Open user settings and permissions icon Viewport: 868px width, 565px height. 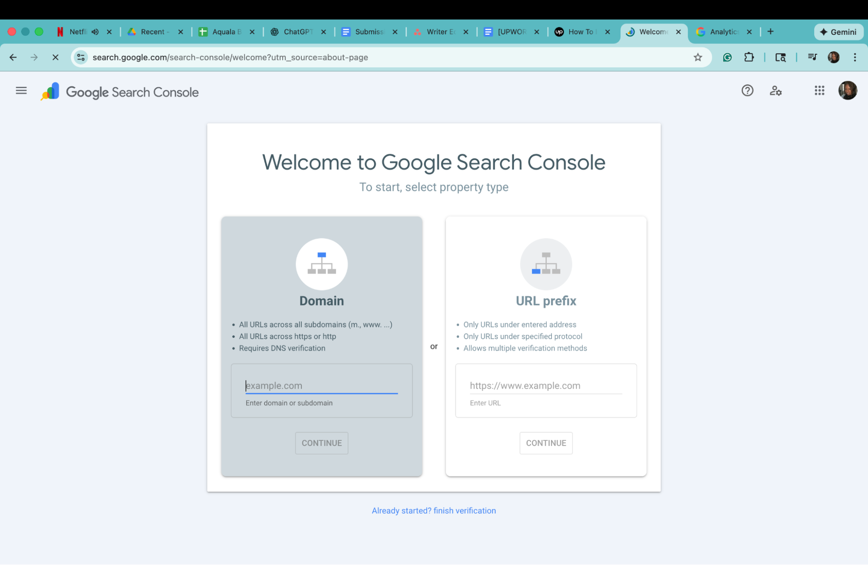[x=776, y=90]
